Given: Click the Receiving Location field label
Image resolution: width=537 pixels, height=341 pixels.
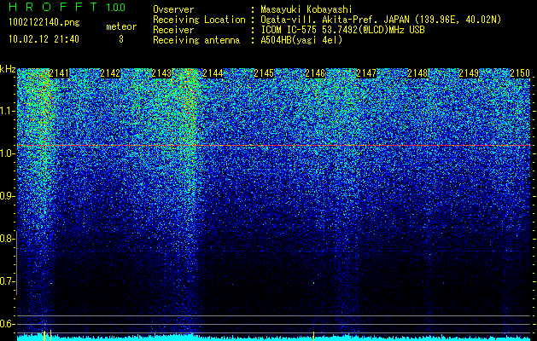Looking at the screenshot, I should pos(199,20).
